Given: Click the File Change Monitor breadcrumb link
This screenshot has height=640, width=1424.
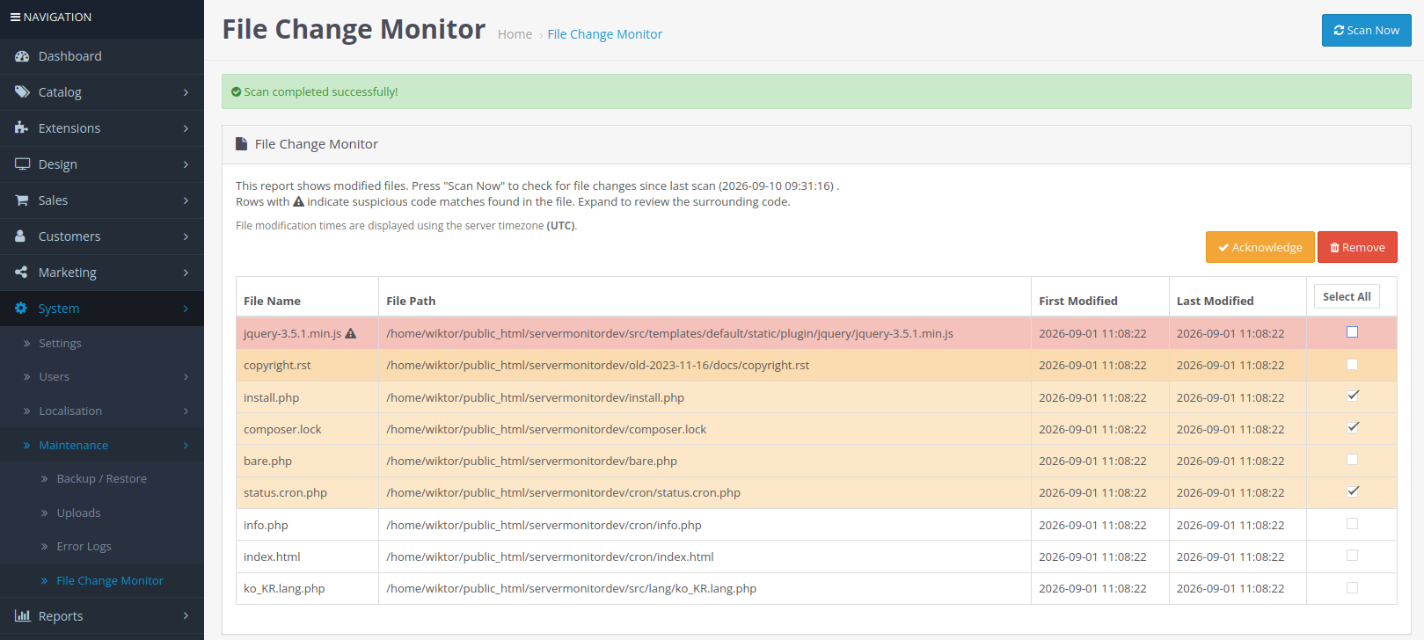Looking at the screenshot, I should tap(604, 34).
